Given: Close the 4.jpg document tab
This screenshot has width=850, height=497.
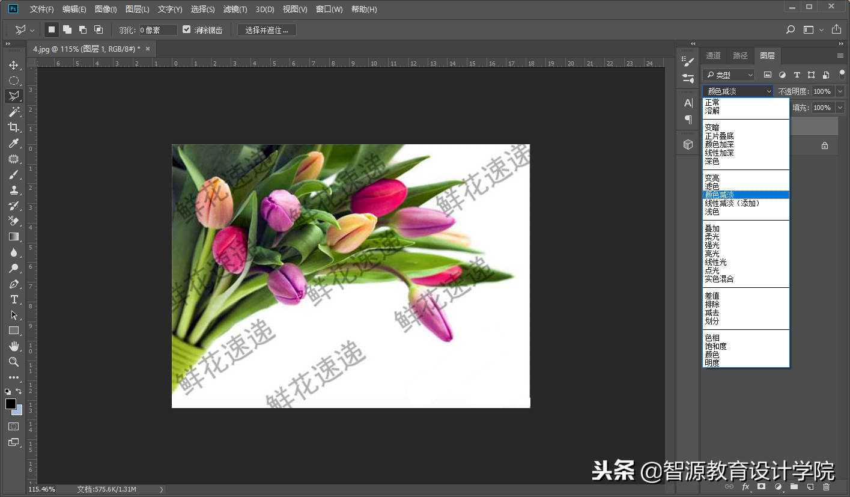Looking at the screenshot, I should (148, 49).
